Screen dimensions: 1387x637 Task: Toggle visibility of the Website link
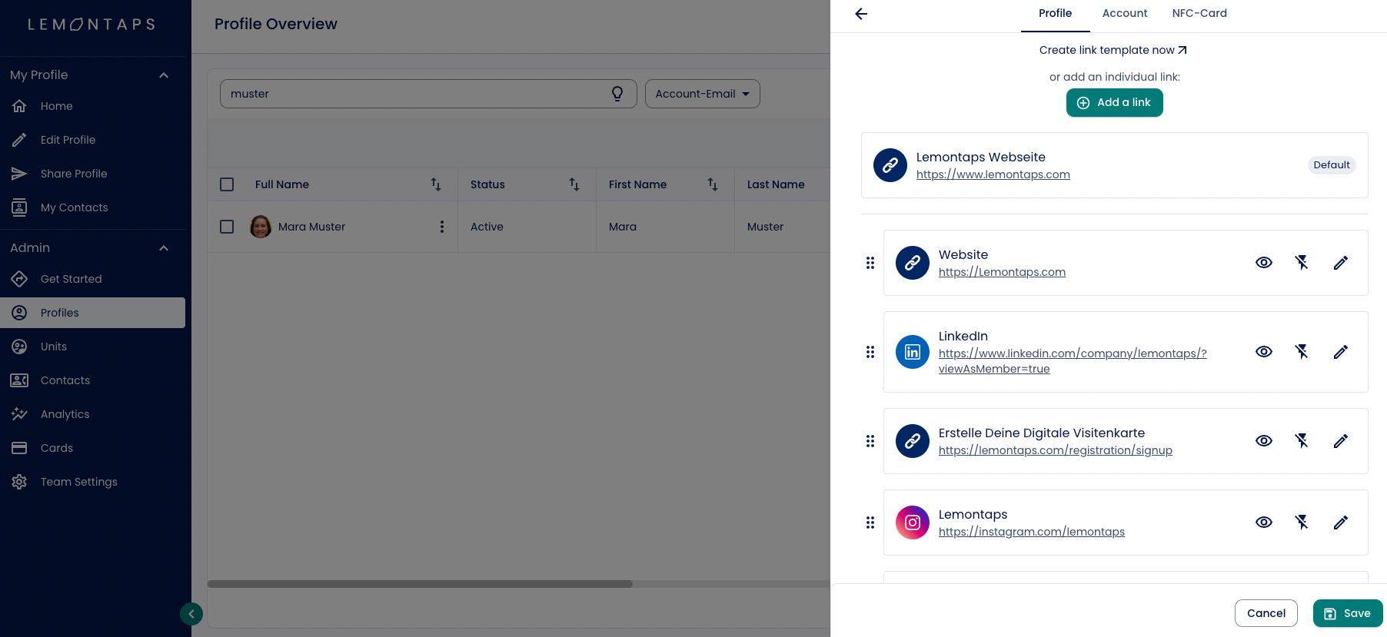1264,263
